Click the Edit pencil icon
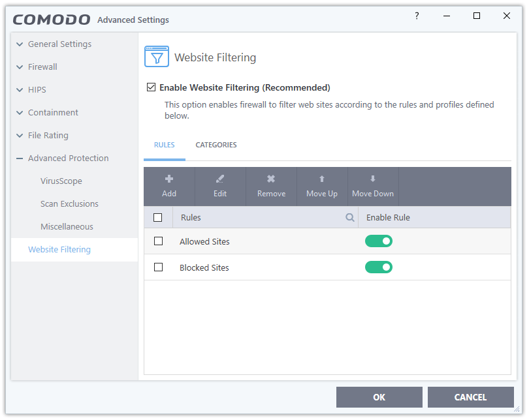The image size is (529, 420). click(x=220, y=179)
